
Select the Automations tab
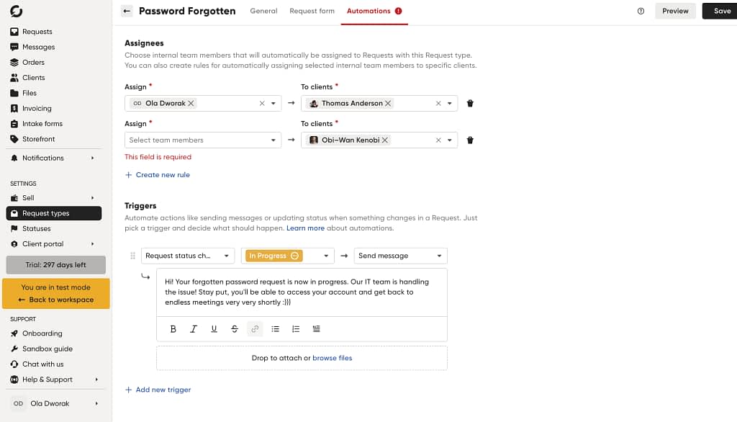(374, 11)
